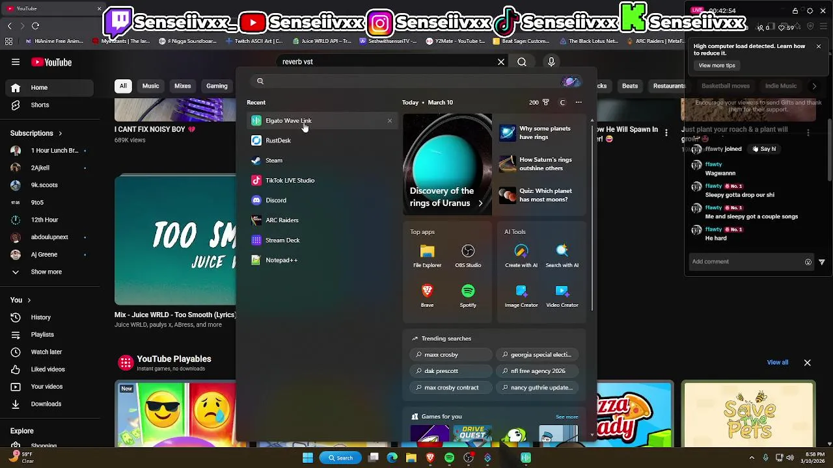Screen dimensions: 833x468
Task: Open Notepad++ from Recent
Action: (x=321, y=260)
